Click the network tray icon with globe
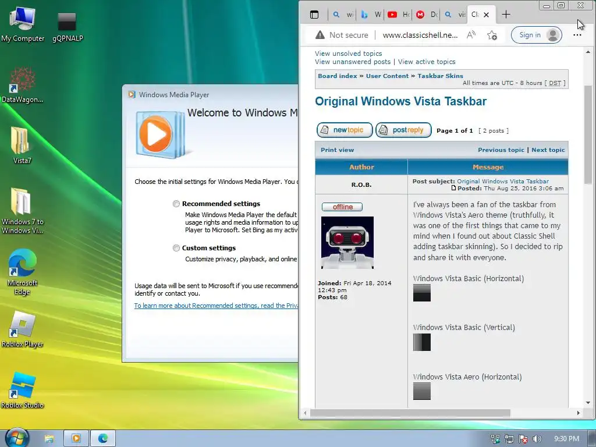This screenshot has width=596, height=447. (495, 439)
